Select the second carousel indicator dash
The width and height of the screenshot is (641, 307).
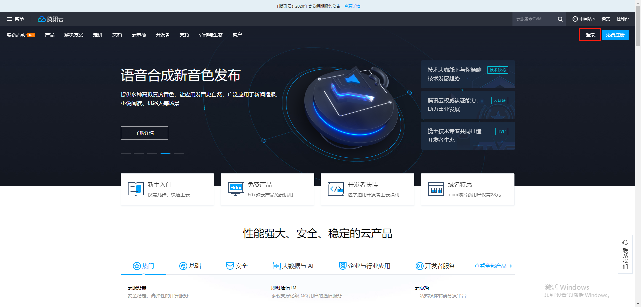click(x=139, y=153)
